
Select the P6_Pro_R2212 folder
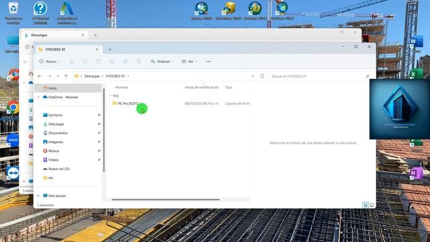click(x=128, y=104)
